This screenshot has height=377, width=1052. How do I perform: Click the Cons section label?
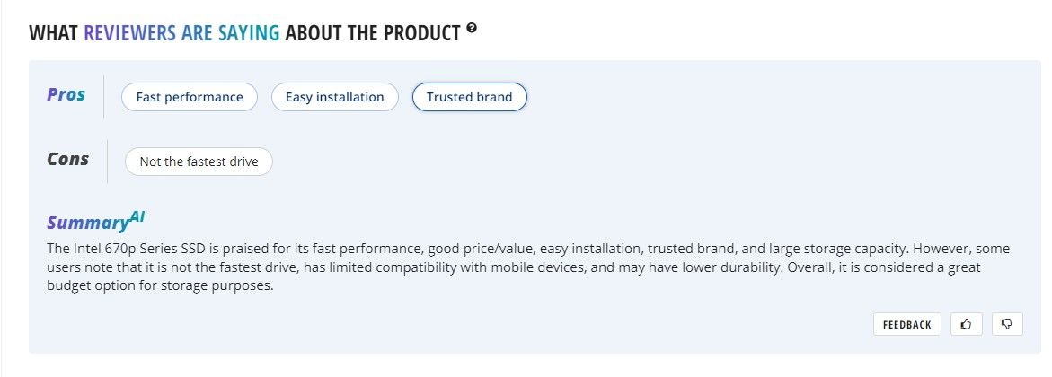click(68, 159)
